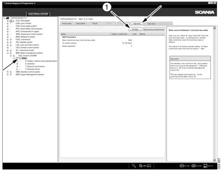Select CSS, Crash safety system
This screenshot has height=170, width=221.
(26, 26)
